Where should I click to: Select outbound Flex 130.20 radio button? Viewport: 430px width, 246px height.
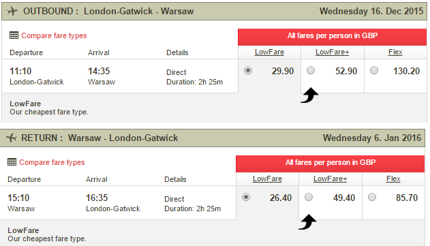(374, 70)
